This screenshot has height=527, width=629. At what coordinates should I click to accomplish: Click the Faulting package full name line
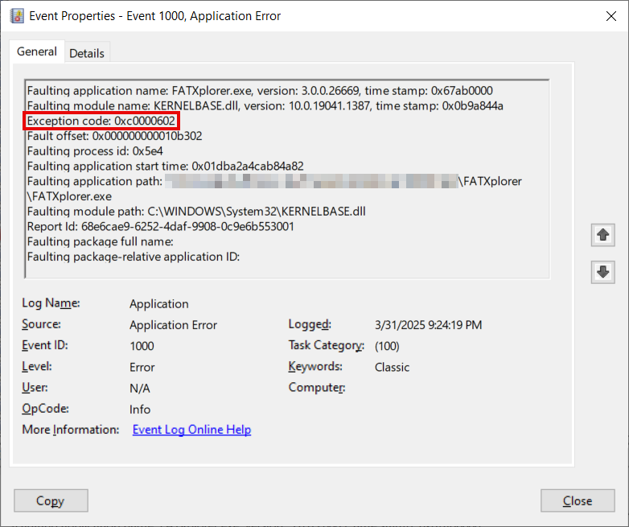[x=101, y=241]
